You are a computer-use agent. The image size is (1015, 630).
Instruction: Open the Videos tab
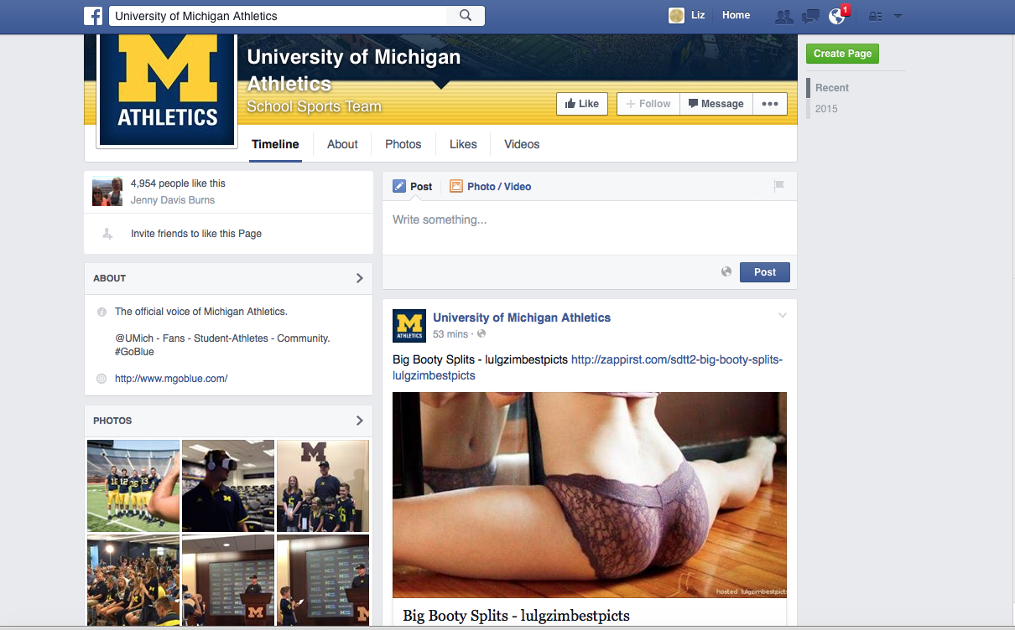coord(522,144)
